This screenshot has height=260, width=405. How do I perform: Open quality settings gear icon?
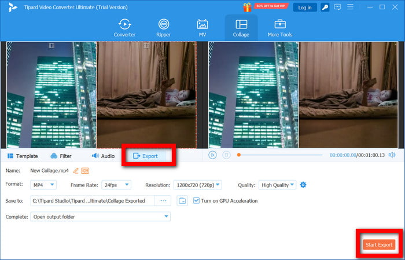(303, 185)
